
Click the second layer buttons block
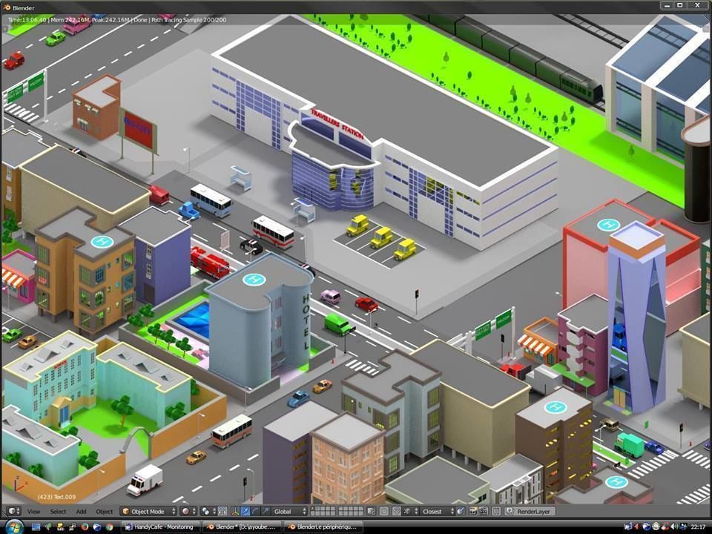tap(350, 511)
